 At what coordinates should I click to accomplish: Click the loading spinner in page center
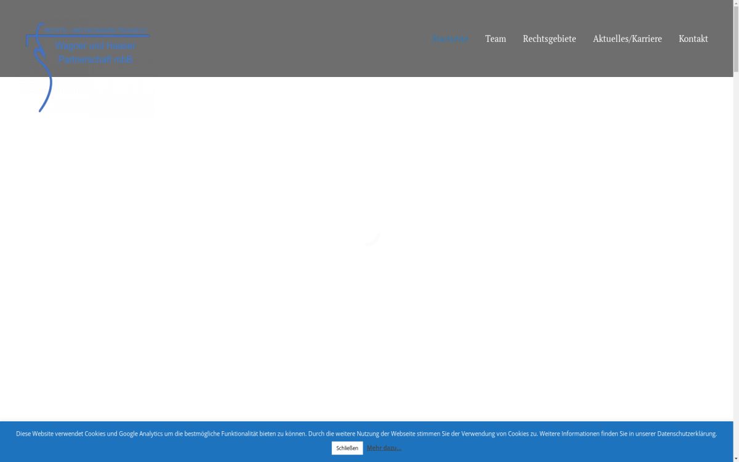tap(372, 238)
